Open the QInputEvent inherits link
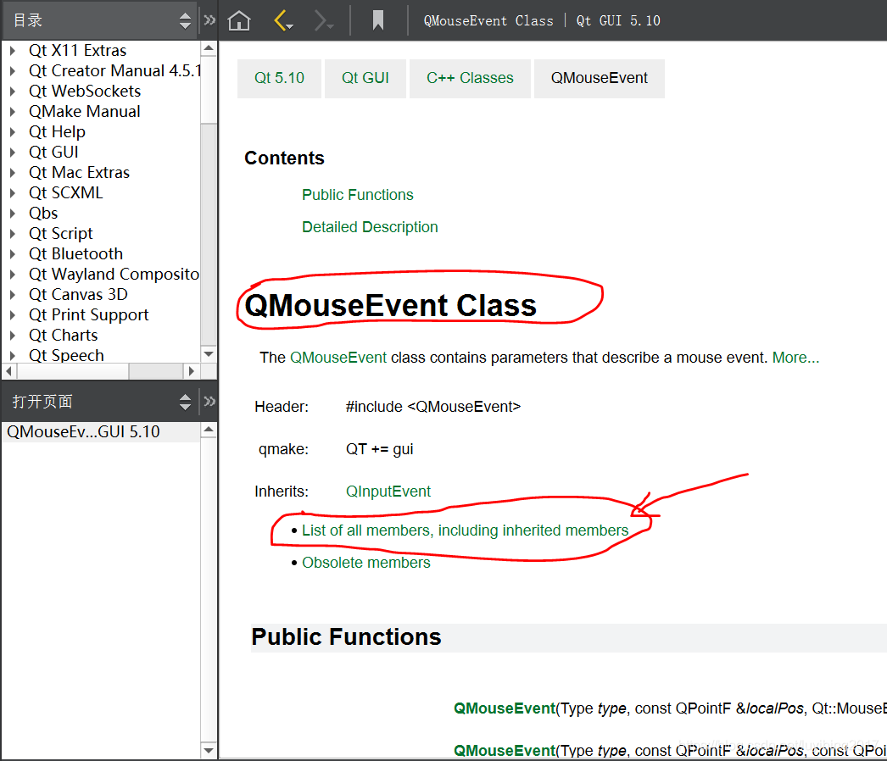The width and height of the screenshot is (887, 761). click(388, 492)
